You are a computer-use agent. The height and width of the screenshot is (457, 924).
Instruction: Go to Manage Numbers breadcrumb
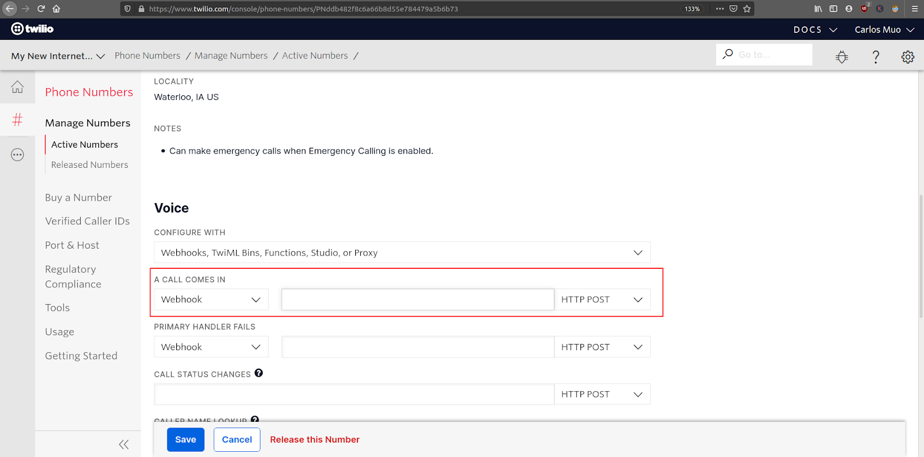231,55
